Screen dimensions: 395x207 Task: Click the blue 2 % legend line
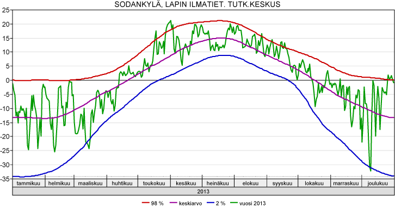(211, 203)
